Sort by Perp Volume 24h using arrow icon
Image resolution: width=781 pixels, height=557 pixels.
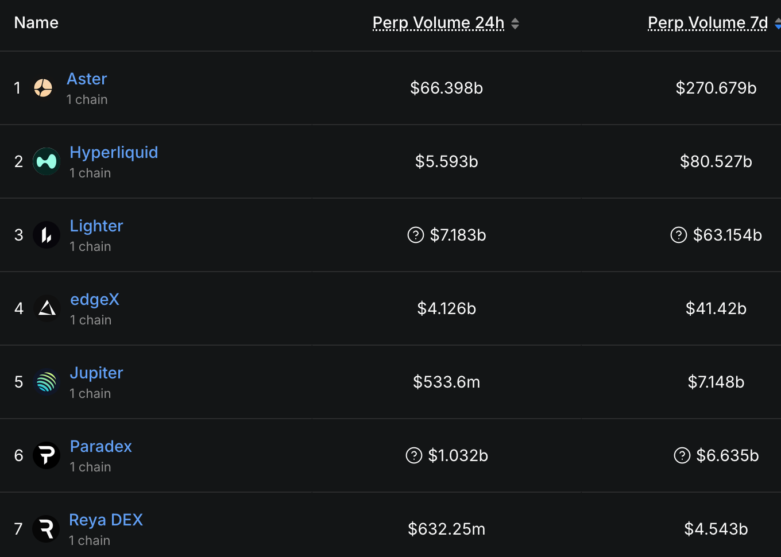click(515, 24)
